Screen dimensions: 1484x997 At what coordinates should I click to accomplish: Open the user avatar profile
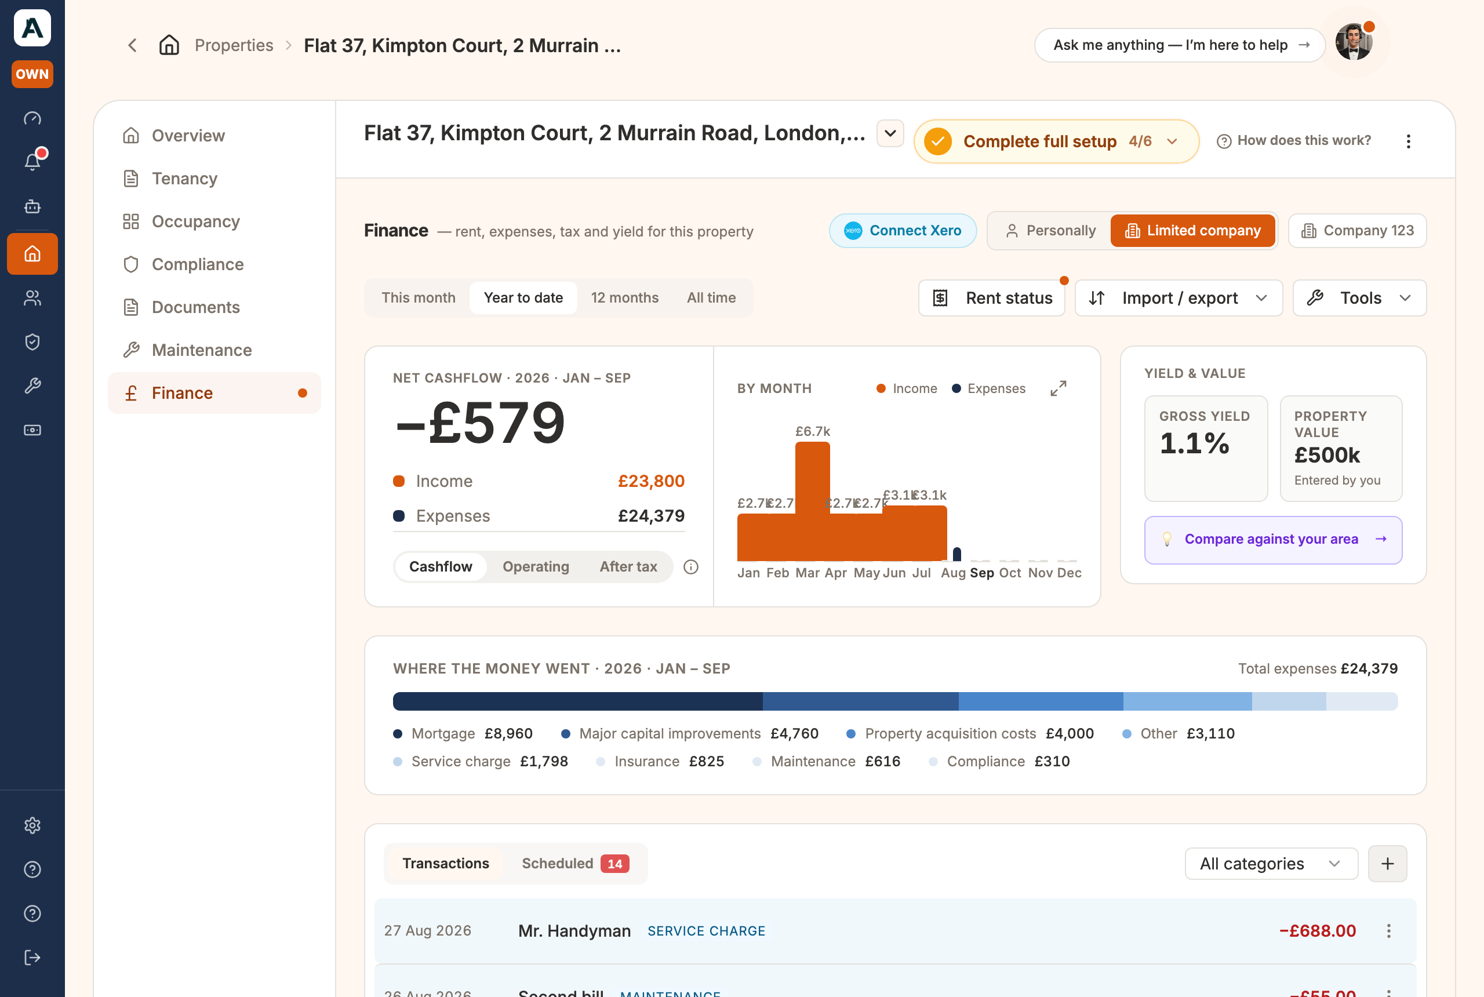coord(1354,42)
